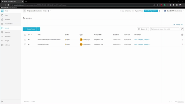Click the Docs module icon
Image resolution: width=185 pixels, height=104 pixels.
(2, 11)
